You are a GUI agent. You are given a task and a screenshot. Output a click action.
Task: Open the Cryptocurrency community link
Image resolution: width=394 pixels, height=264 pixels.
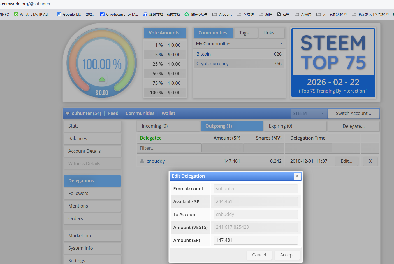(212, 63)
